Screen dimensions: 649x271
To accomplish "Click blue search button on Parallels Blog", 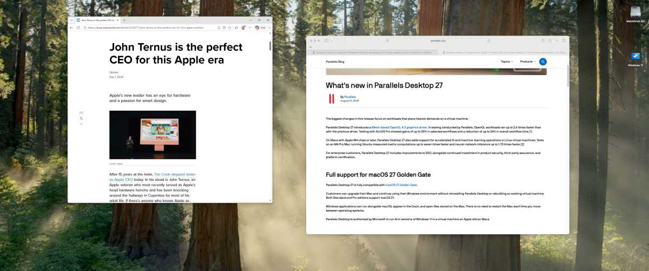I will (x=543, y=62).
